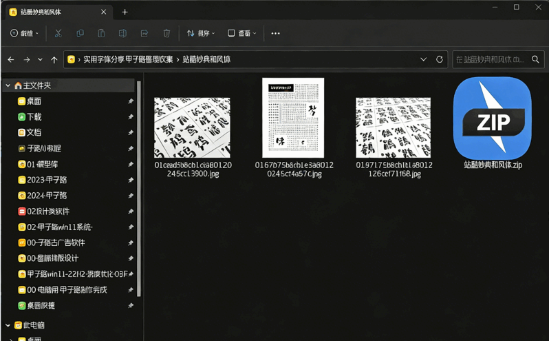Maximize the Explorer window
The height and width of the screenshot is (341, 549).
pyautogui.click(x=517, y=7)
